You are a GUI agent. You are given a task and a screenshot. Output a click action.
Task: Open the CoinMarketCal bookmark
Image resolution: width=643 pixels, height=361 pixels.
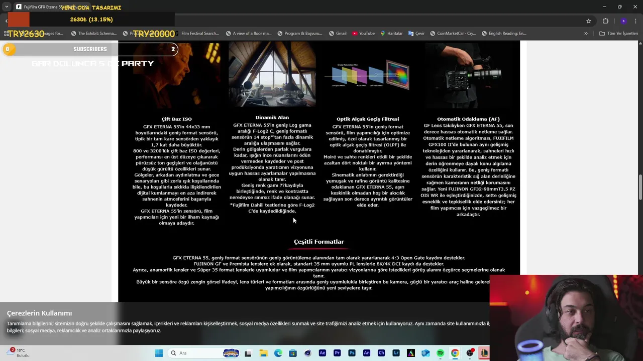[453, 34]
